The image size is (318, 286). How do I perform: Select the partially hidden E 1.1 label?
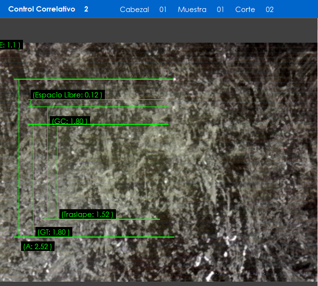click(11, 45)
